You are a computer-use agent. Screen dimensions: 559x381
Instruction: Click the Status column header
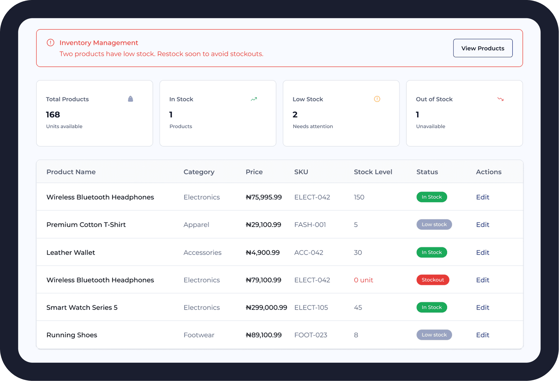(427, 172)
